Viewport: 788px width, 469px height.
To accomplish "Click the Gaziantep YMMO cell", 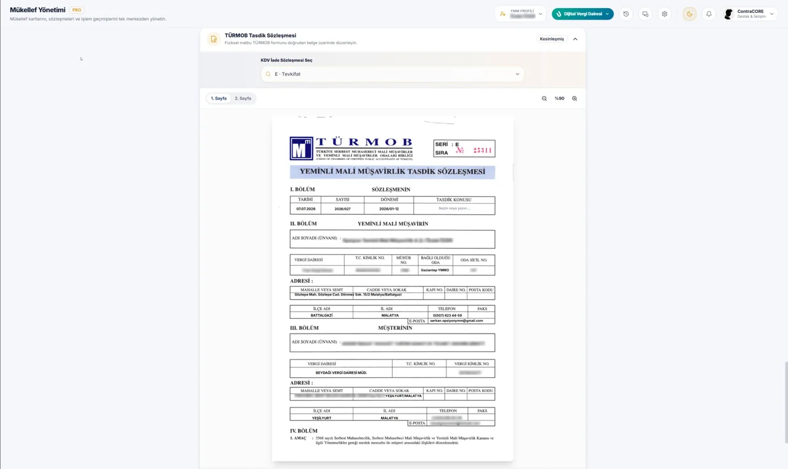I will pyautogui.click(x=435, y=270).
